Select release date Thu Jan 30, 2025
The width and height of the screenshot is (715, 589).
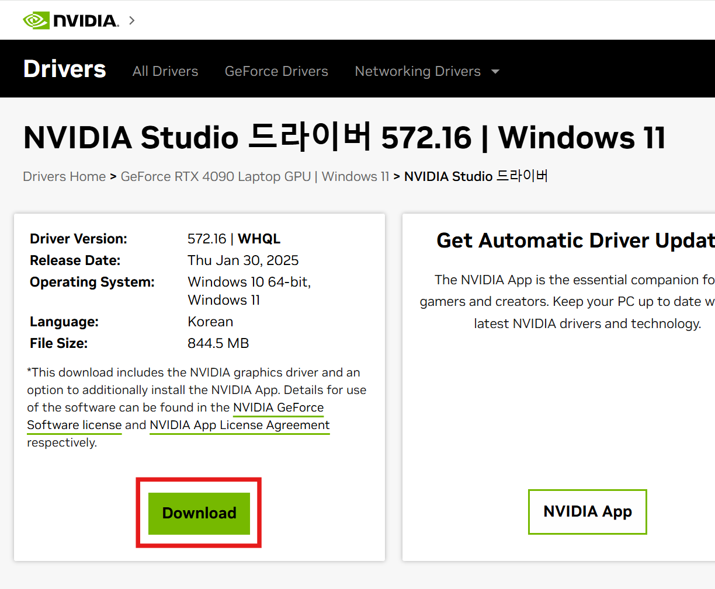[x=243, y=260]
